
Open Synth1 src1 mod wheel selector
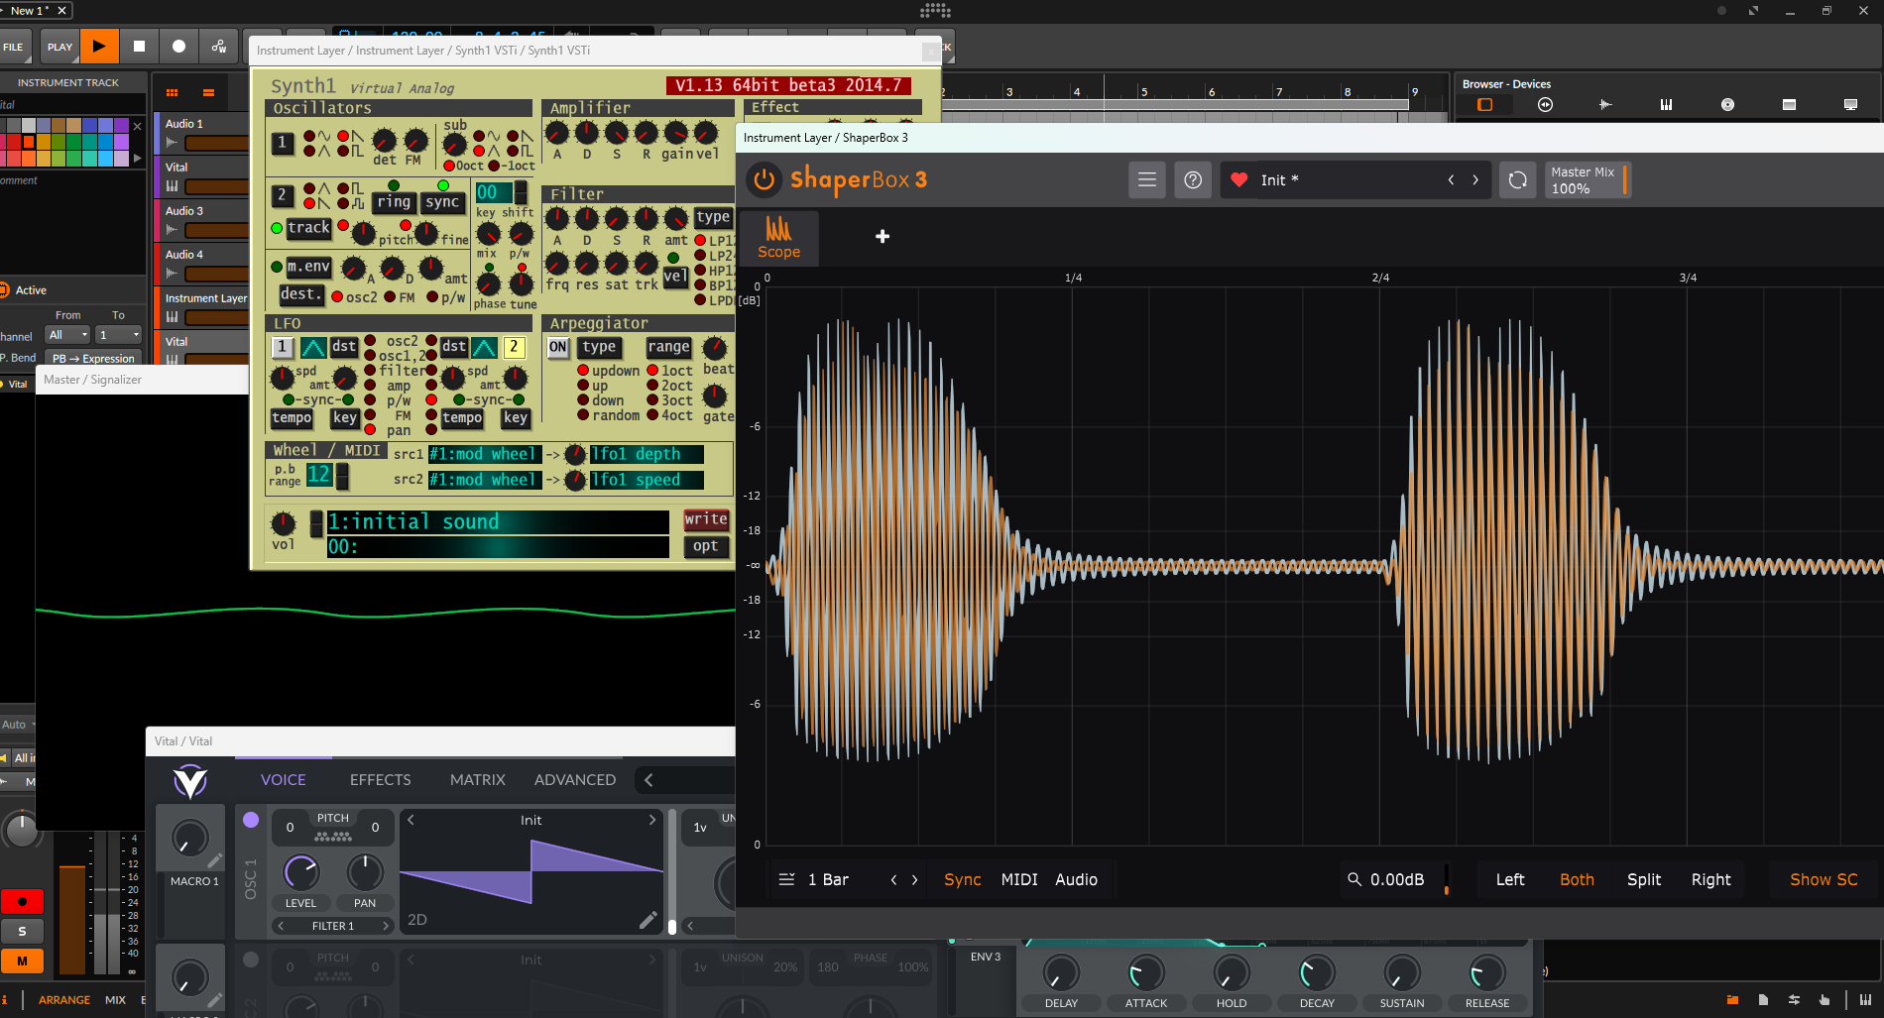pyautogui.click(x=484, y=454)
